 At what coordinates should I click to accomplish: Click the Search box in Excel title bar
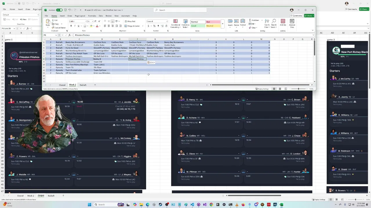pos(180,10)
